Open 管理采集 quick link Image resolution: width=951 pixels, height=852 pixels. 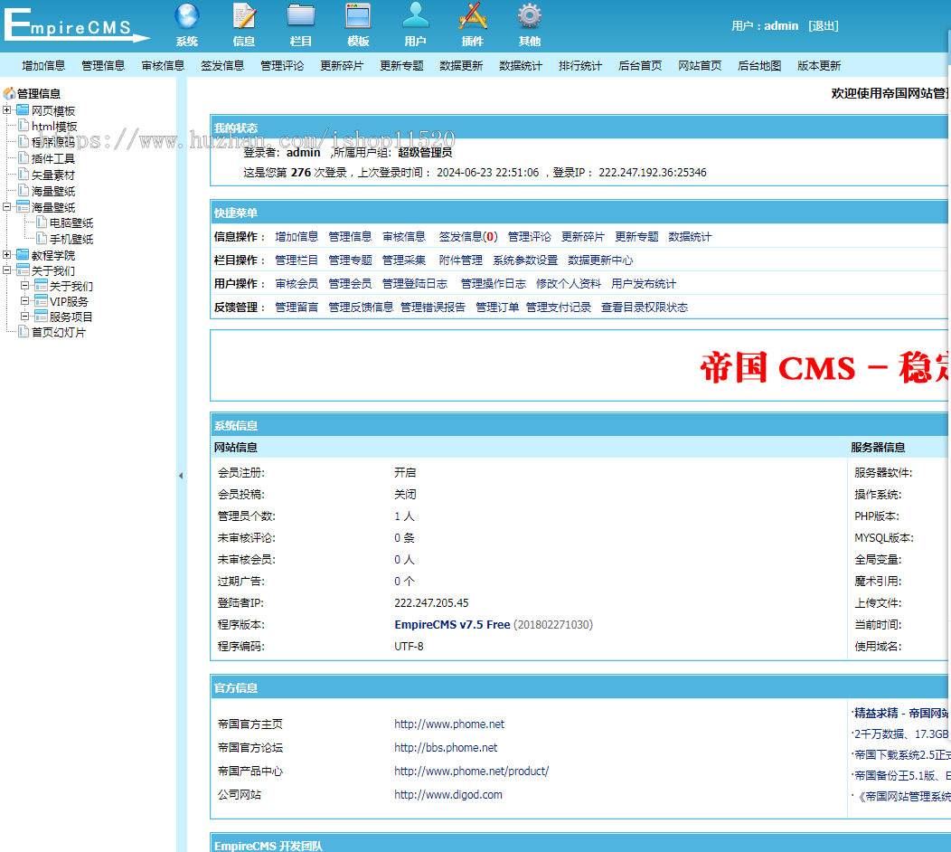point(404,260)
